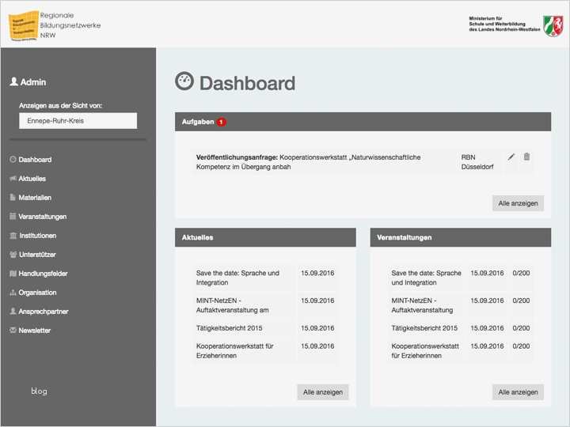Open the Materialien menu item

point(35,198)
